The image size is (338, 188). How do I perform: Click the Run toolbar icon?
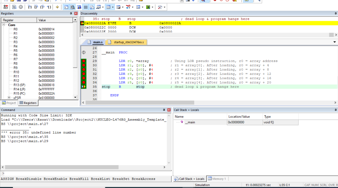point(14,7)
